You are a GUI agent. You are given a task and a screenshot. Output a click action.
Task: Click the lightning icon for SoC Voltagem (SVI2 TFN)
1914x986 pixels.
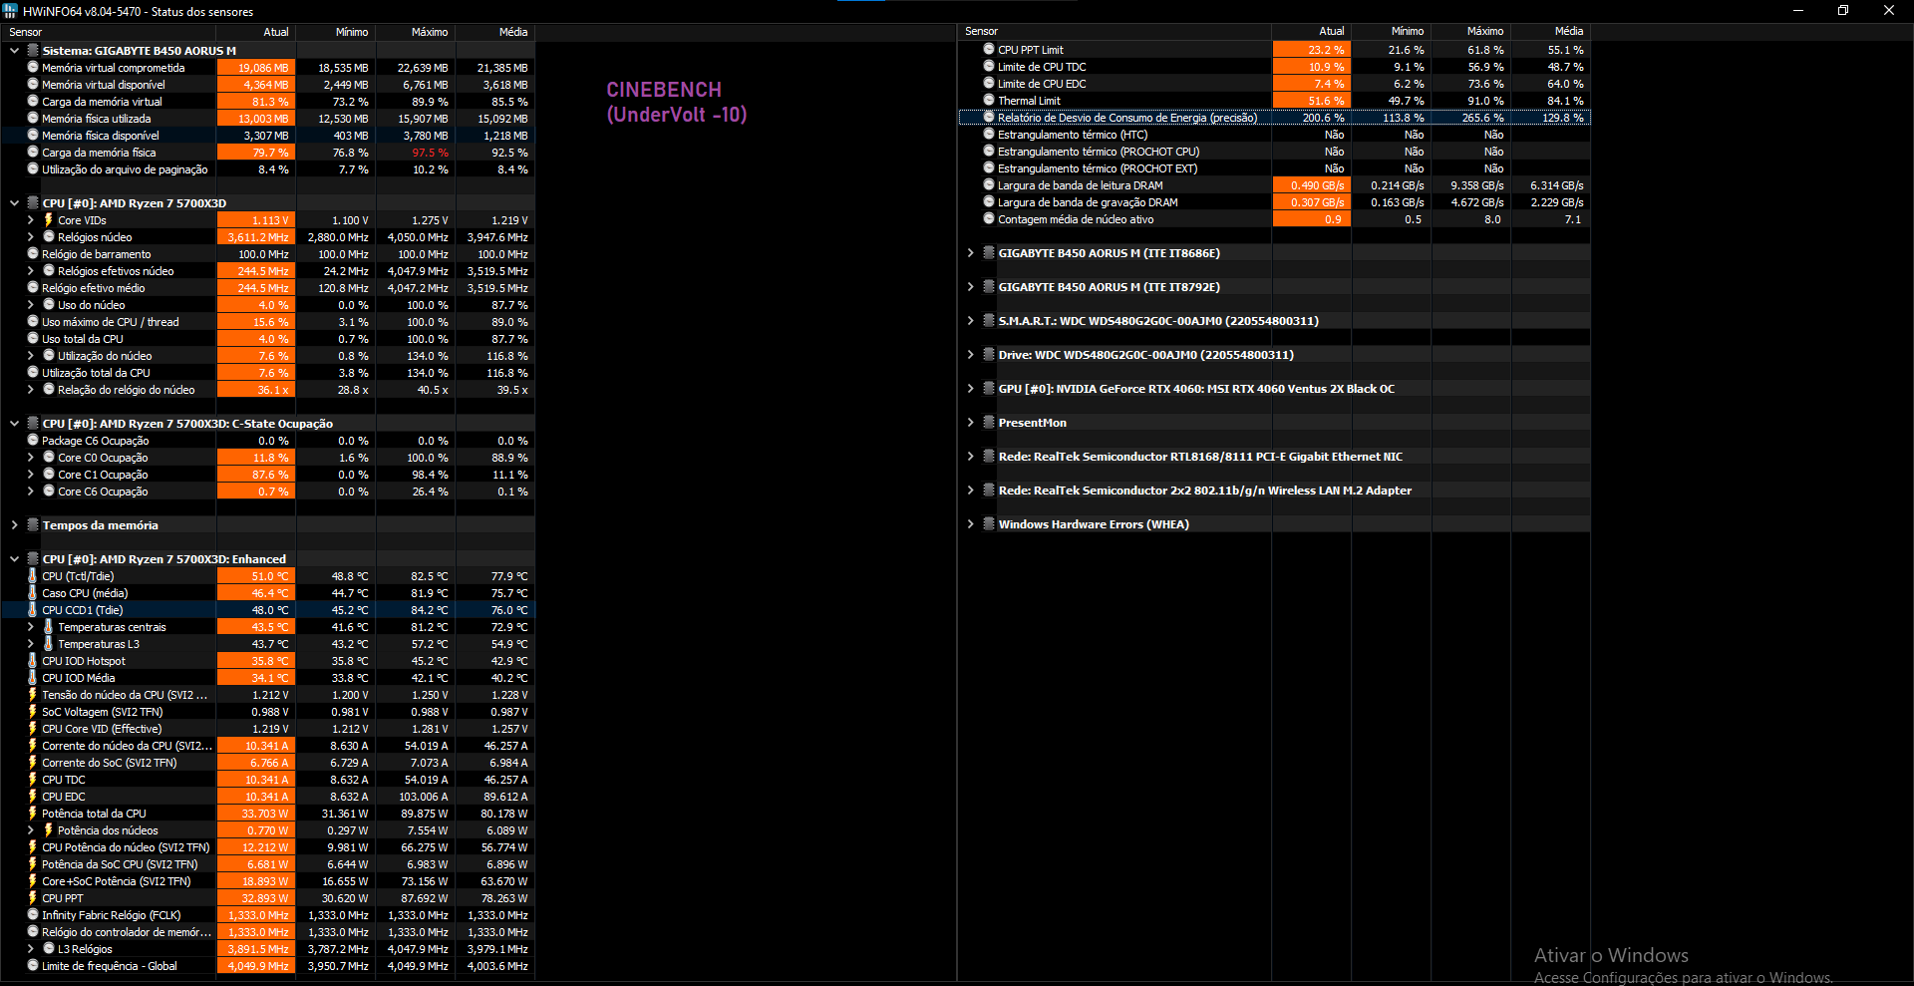[33, 712]
